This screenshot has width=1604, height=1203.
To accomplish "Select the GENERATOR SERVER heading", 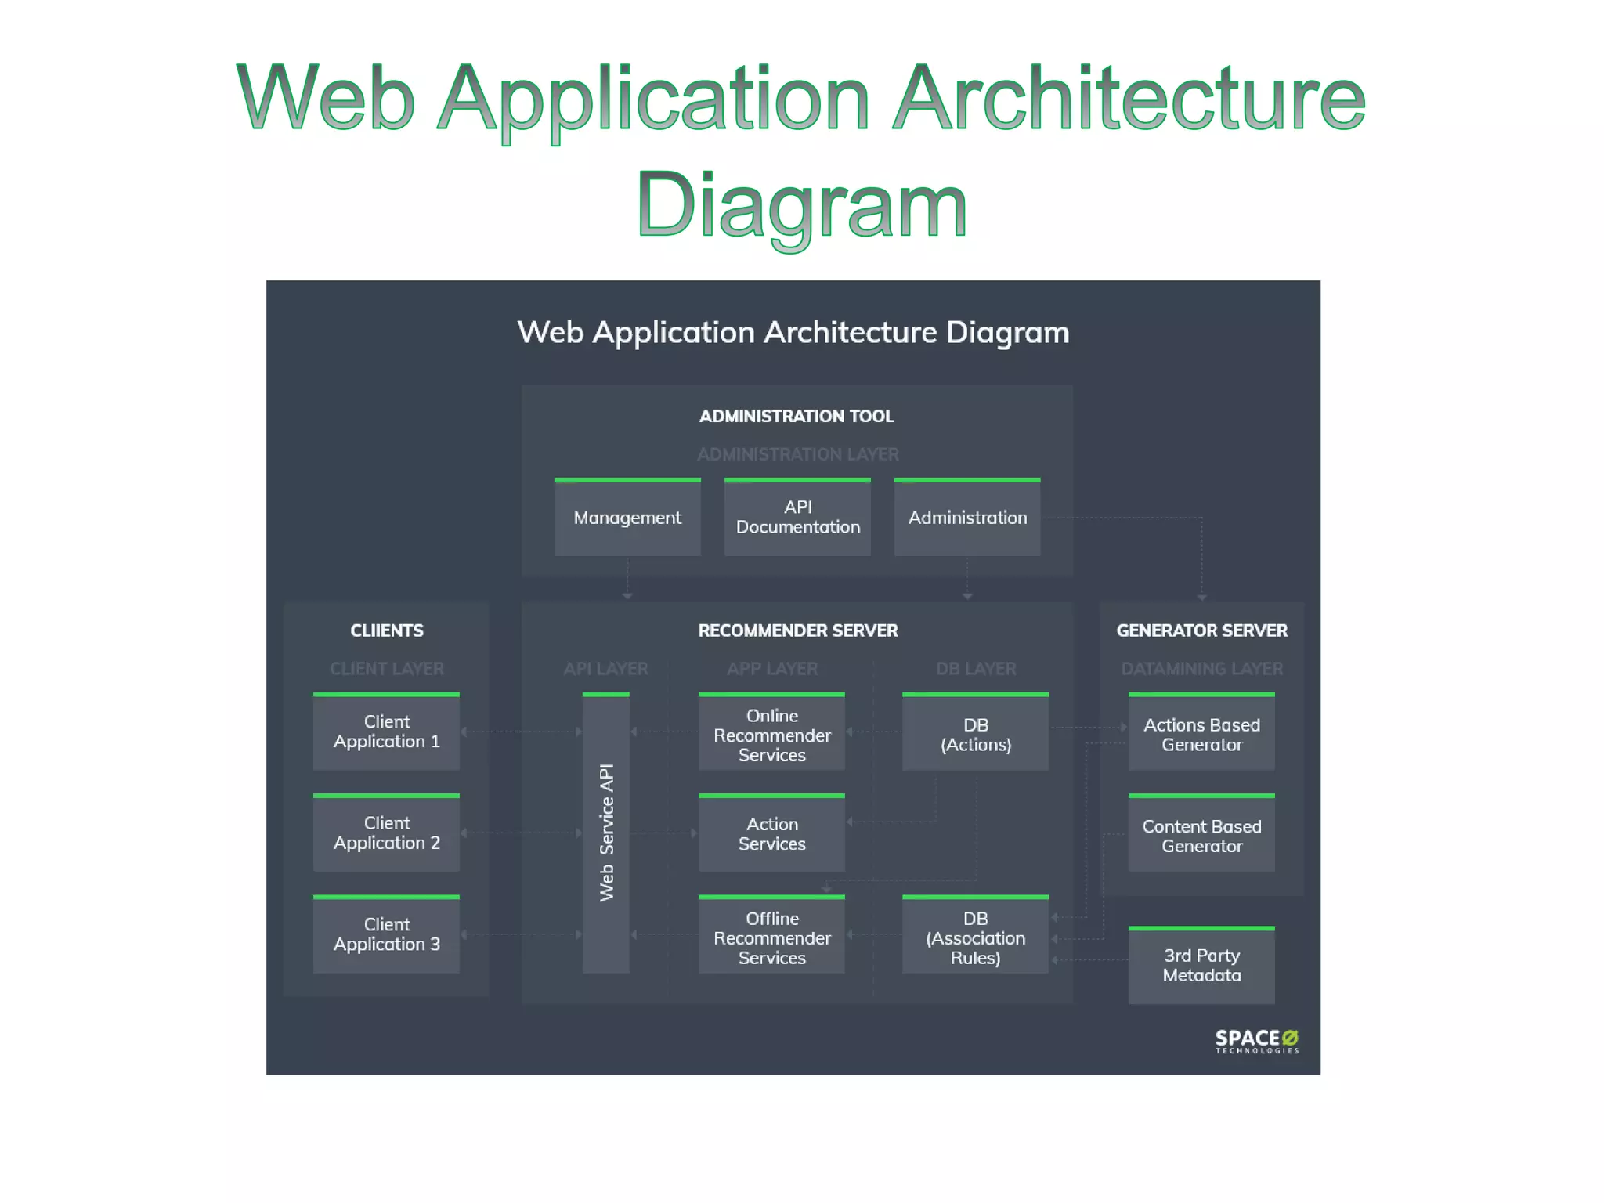I will [x=1201, y=630].
